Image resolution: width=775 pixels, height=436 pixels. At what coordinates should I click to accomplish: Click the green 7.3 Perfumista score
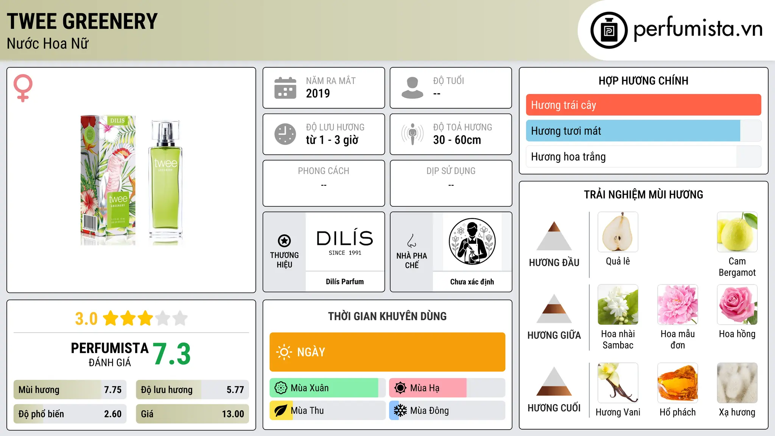[172, 354]
